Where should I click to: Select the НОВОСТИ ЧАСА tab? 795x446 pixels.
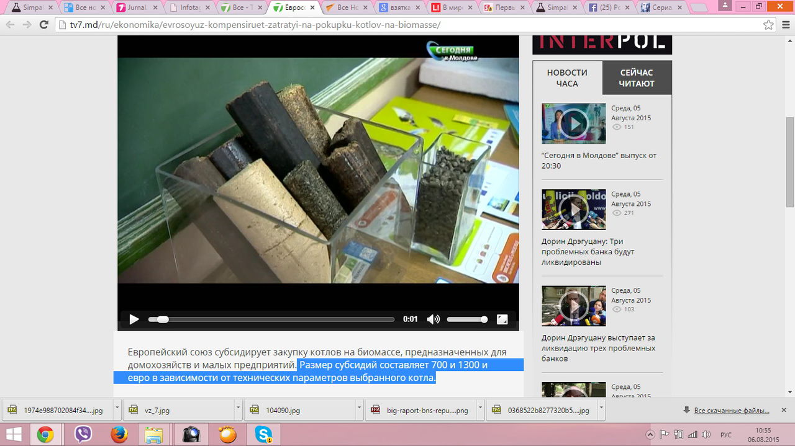coord(567,78)
